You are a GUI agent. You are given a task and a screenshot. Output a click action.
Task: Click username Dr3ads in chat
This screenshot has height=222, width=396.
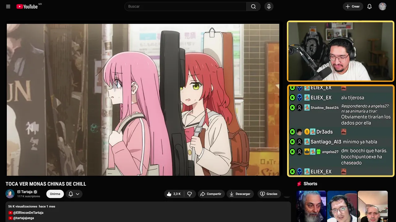pos(325,132)
